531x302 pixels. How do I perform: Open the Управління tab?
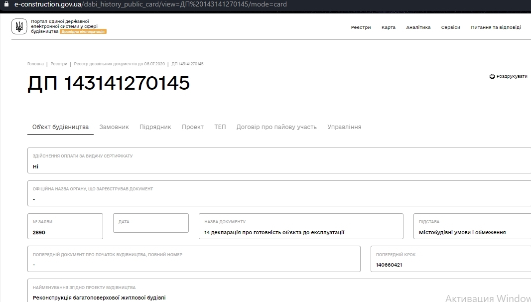(344, 127)
